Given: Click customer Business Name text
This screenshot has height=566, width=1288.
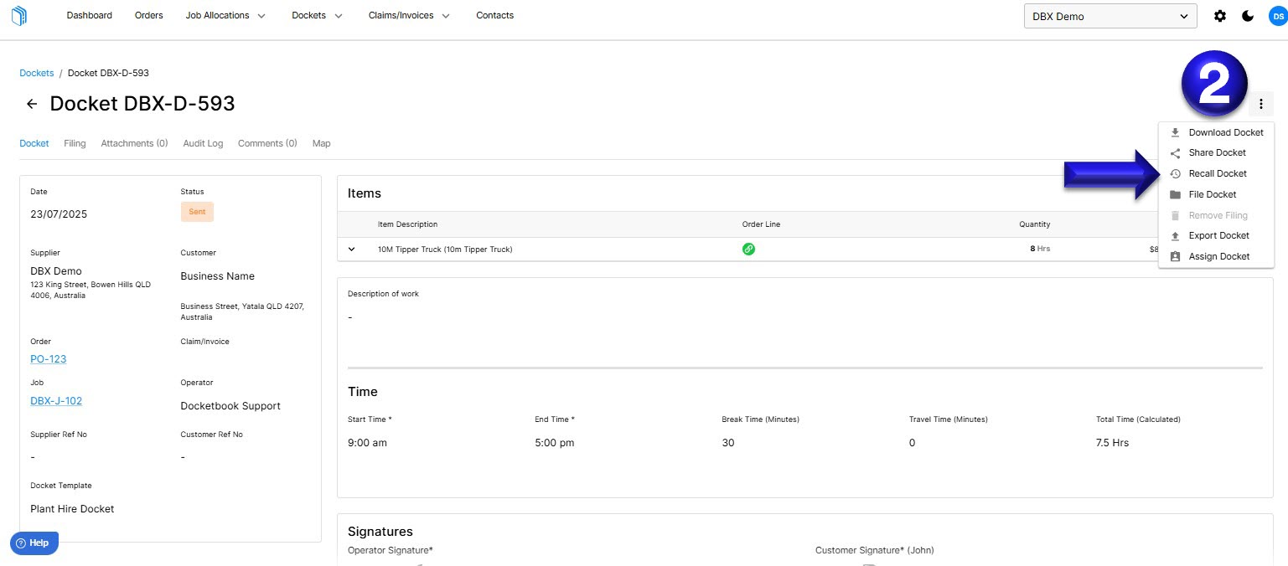Looking at the screenshot, I should point(218,276).
